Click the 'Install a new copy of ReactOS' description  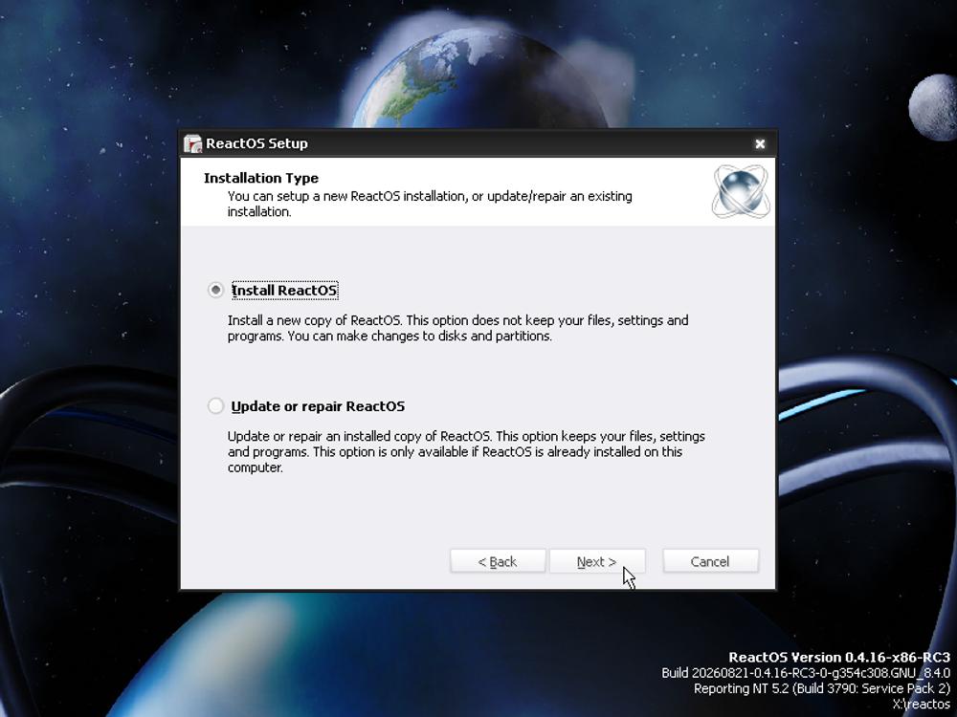coord(457,328)
